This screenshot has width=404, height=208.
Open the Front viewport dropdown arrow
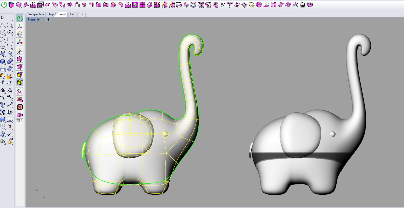coord(38,20)
